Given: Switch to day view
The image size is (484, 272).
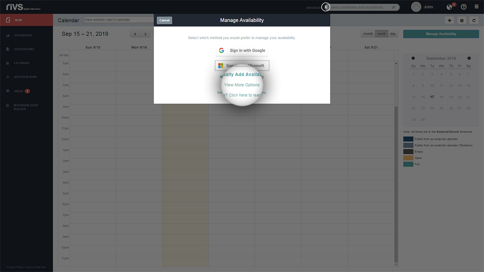Looking at the screenshot, I should [x=393, y=34].
